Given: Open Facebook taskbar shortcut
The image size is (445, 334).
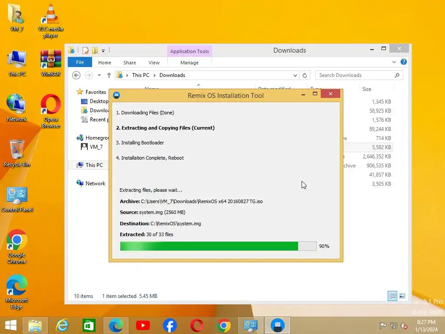Looking at the screenshot, I should click(170, 325).
